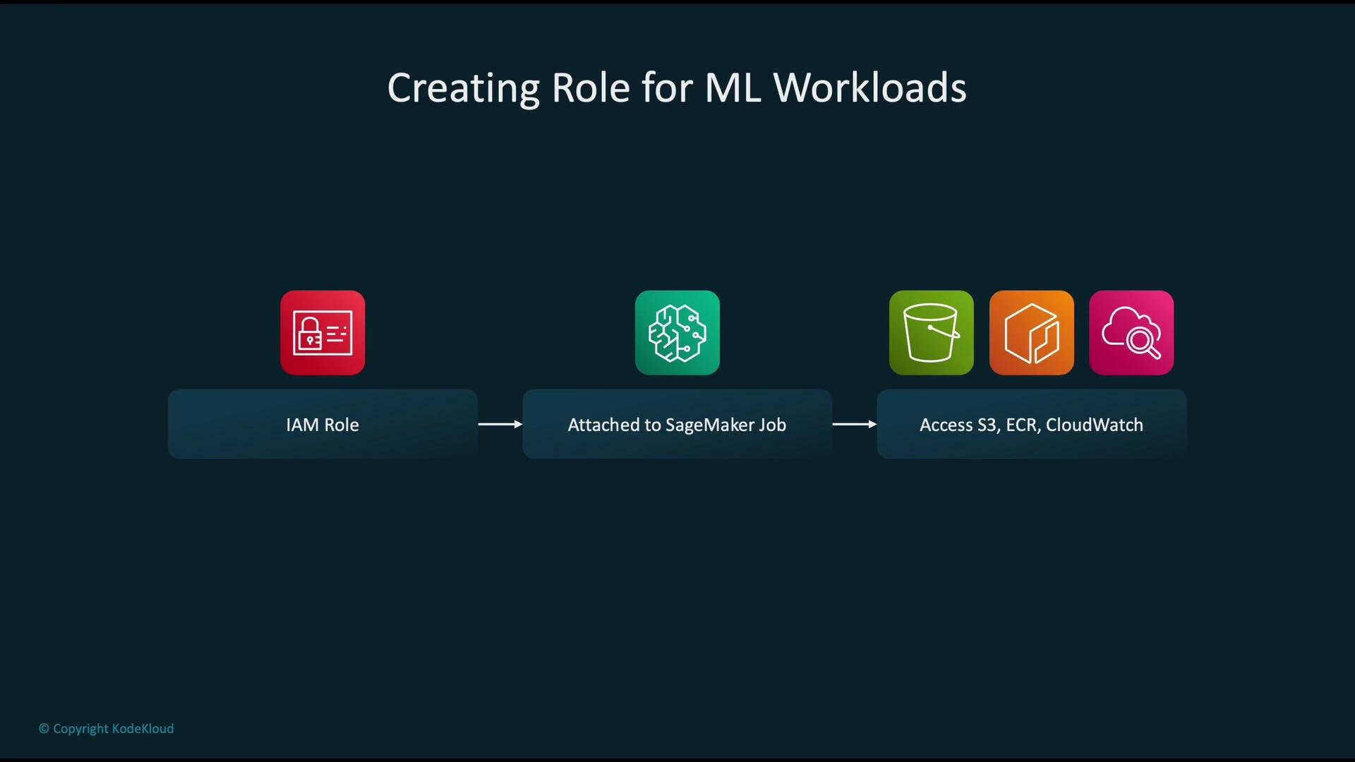Click the Attached to SageMaker Job box
Image resolution: width=1355 pixels, height=762 pixels.
click(x=677, y=424)
